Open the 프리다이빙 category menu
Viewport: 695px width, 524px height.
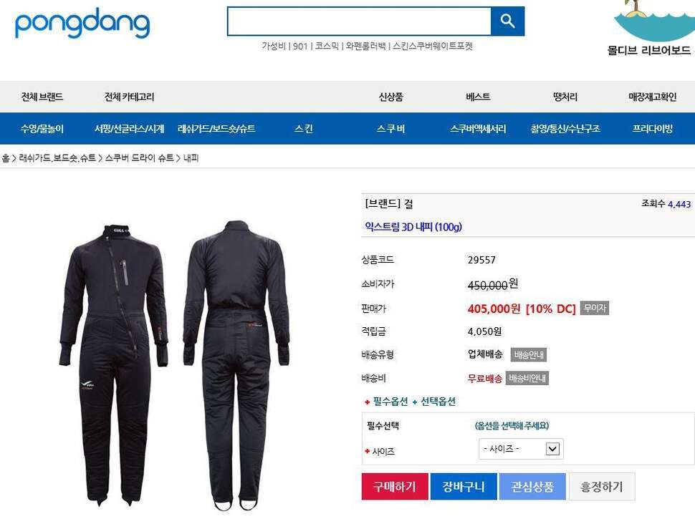coord(652,128)
